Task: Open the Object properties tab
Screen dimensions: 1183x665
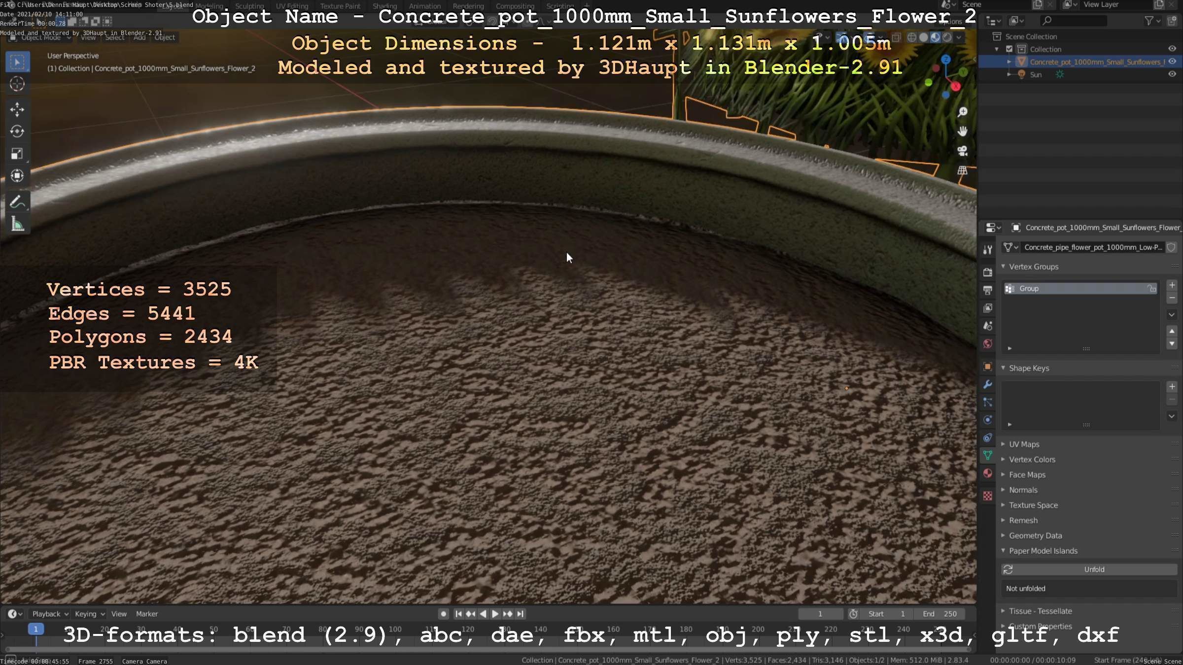Action: coord(987,366)
